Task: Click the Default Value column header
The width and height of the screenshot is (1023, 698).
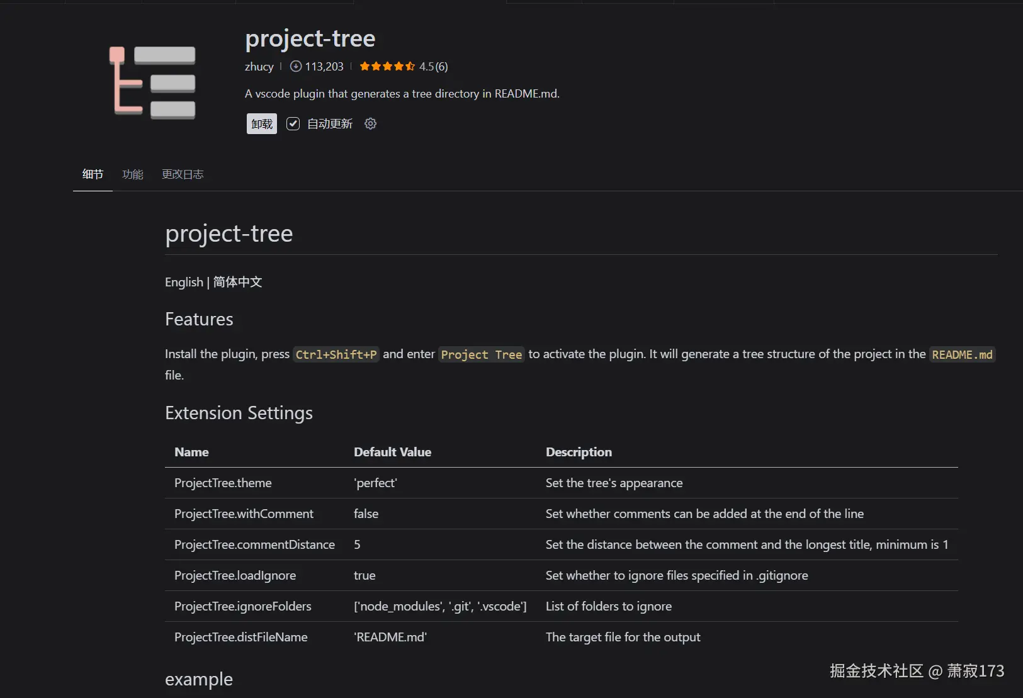Action: (392, 452)
